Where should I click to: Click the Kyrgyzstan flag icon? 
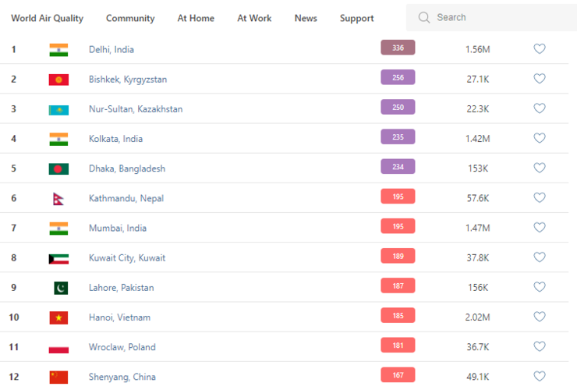click(58, 80)
